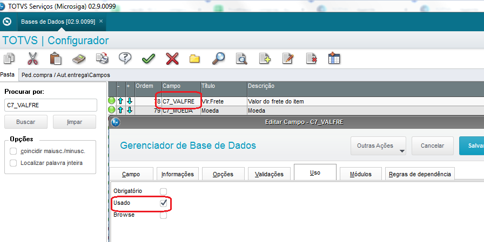Click the green checkmark confirm icon

[x=149, y=59]
